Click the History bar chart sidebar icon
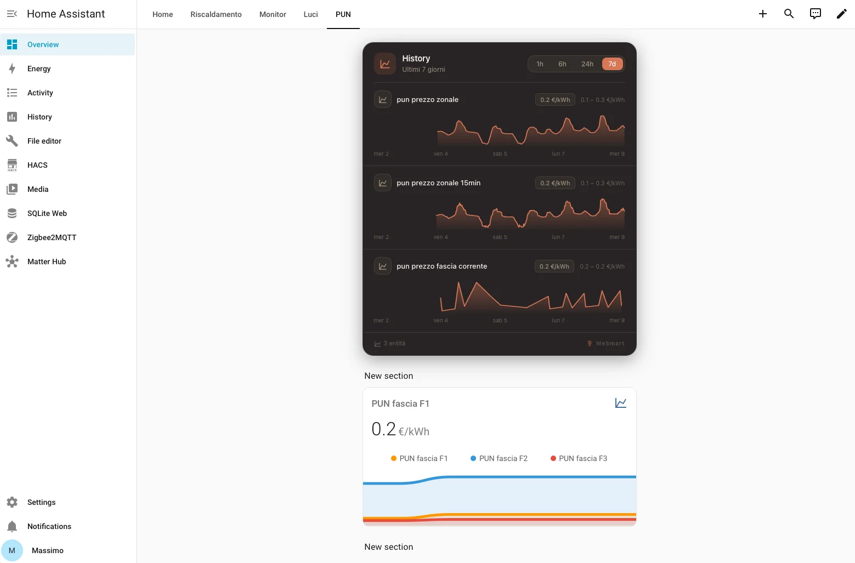855x563 pixels. click(x=12, y=117)
